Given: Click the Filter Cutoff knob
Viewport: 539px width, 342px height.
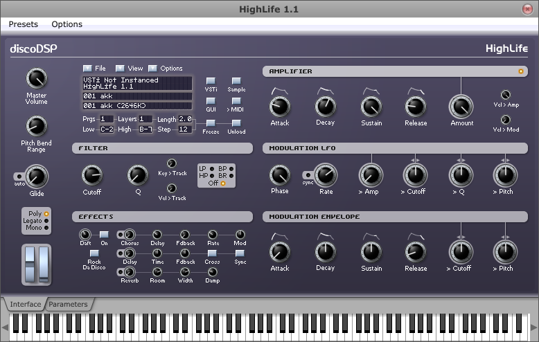Looking at the screenshot, I should (x=91, y=175).
